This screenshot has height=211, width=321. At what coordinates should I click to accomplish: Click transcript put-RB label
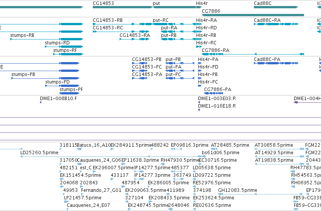[169, 35]
